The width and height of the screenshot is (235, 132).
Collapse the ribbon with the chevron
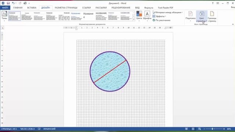pyautogui.click(x=233, y=24)
